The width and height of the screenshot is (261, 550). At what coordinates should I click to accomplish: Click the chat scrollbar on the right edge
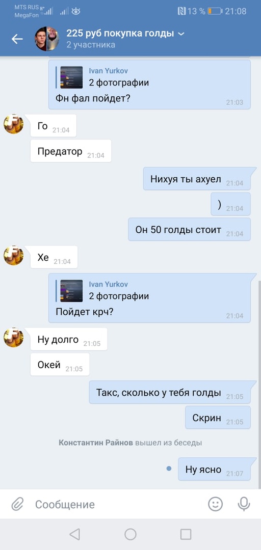point(259,384)
